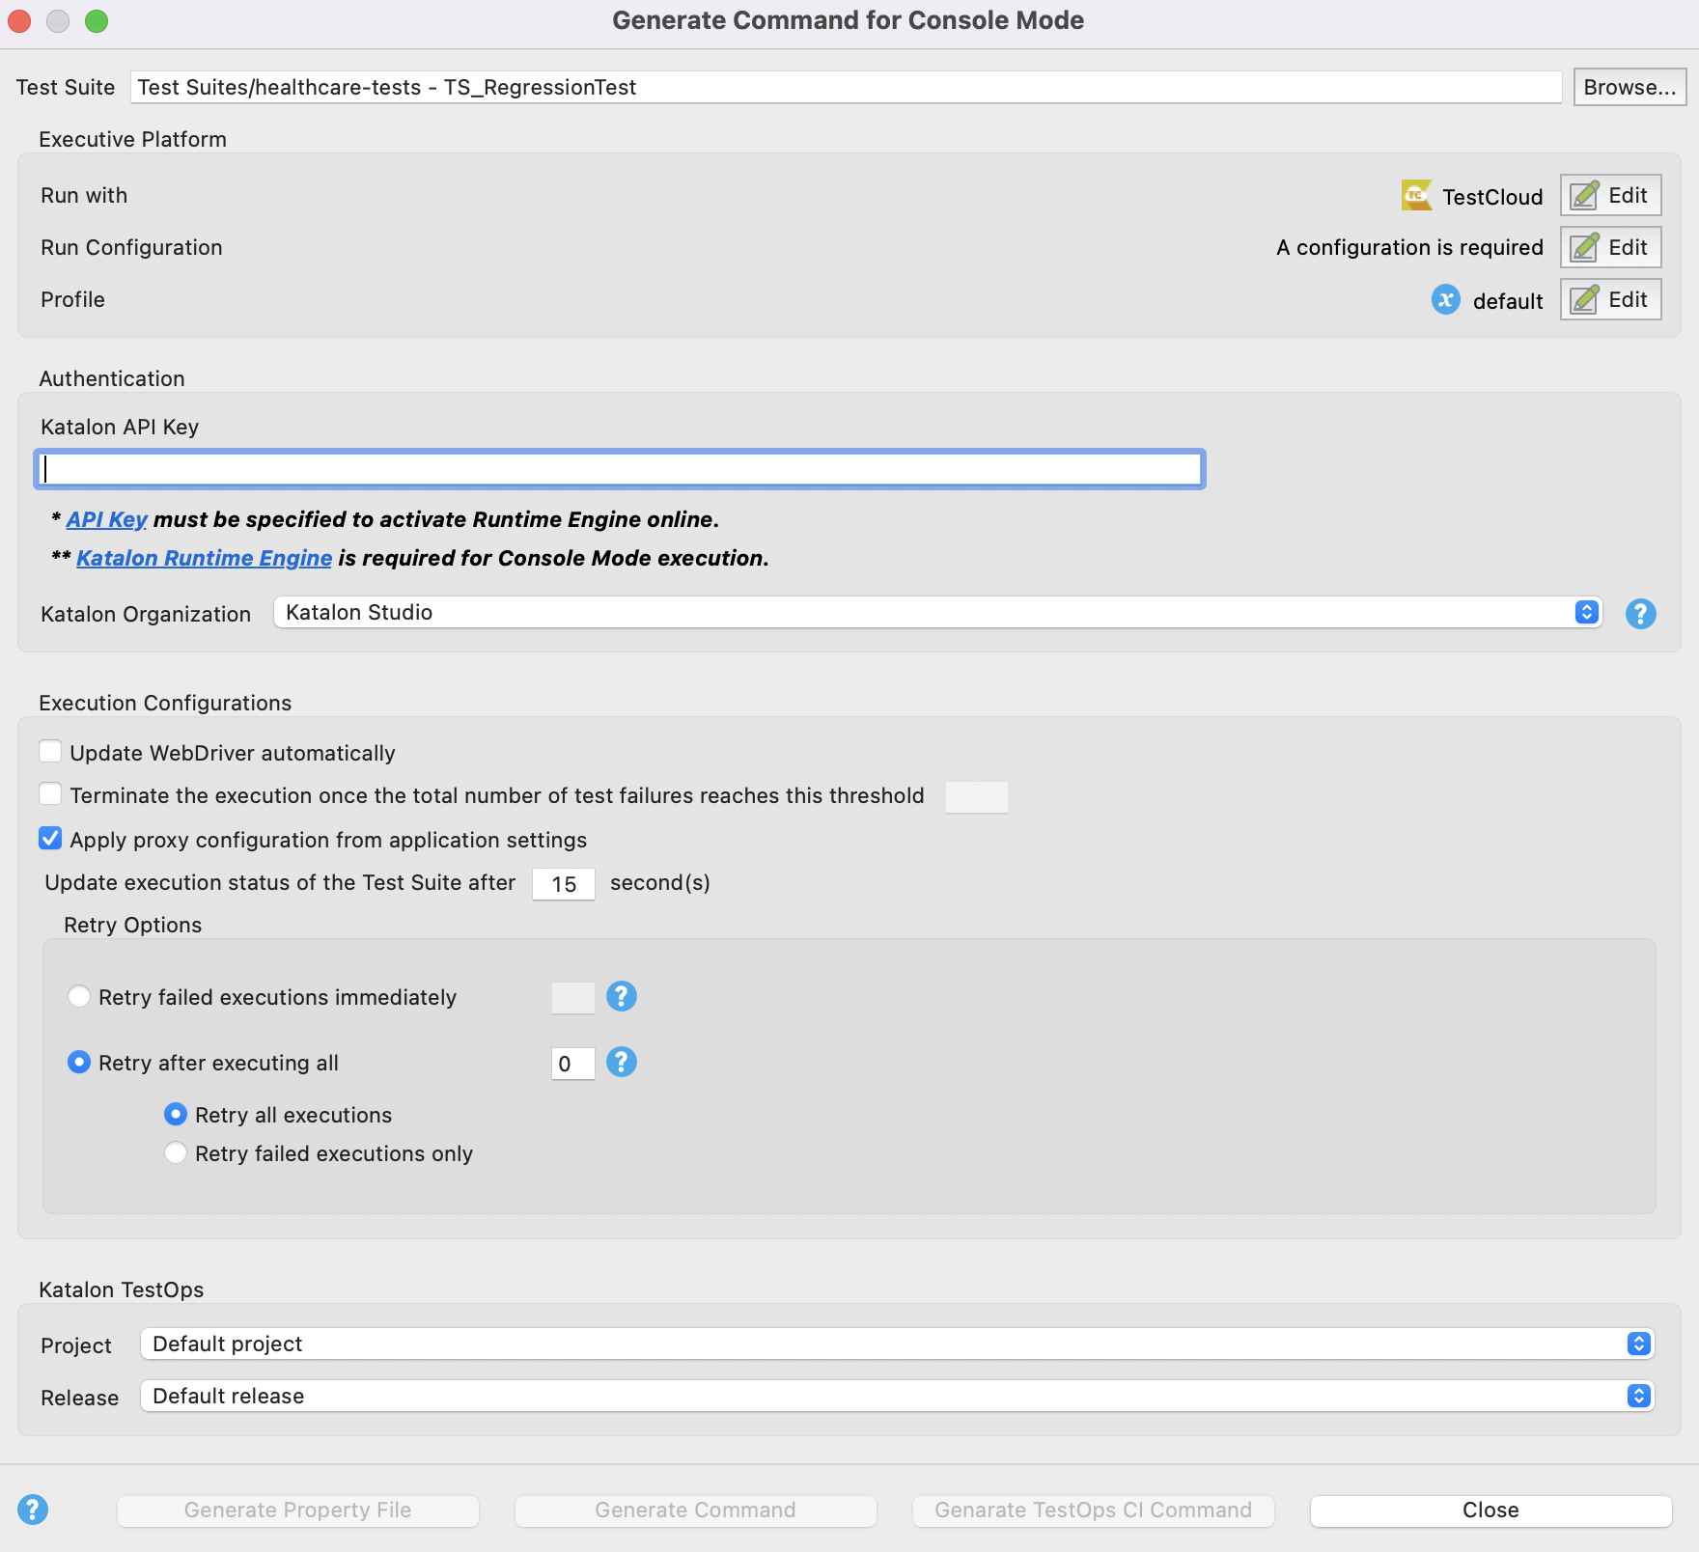The height and width of the screenshot is (1552, 1699).
Task: Select Retry after executing all
Action: [x=79, y=1062]
